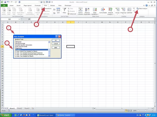The height and width of the screenshot is (117, 157).
Task: Choose Histogram from the Analysis Tools list
Action: click(18, 42)
